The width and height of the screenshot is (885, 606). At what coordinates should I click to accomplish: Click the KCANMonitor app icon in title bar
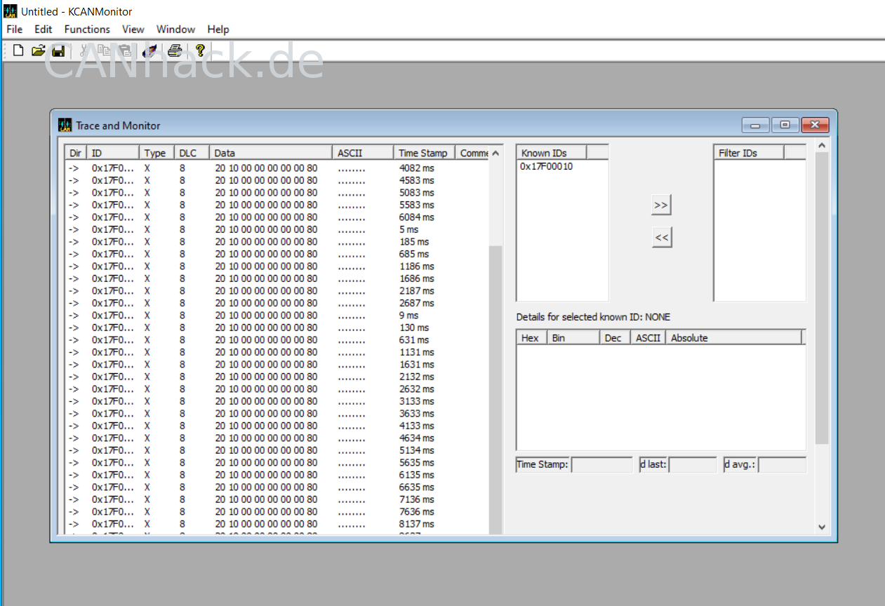coord(10,11)
